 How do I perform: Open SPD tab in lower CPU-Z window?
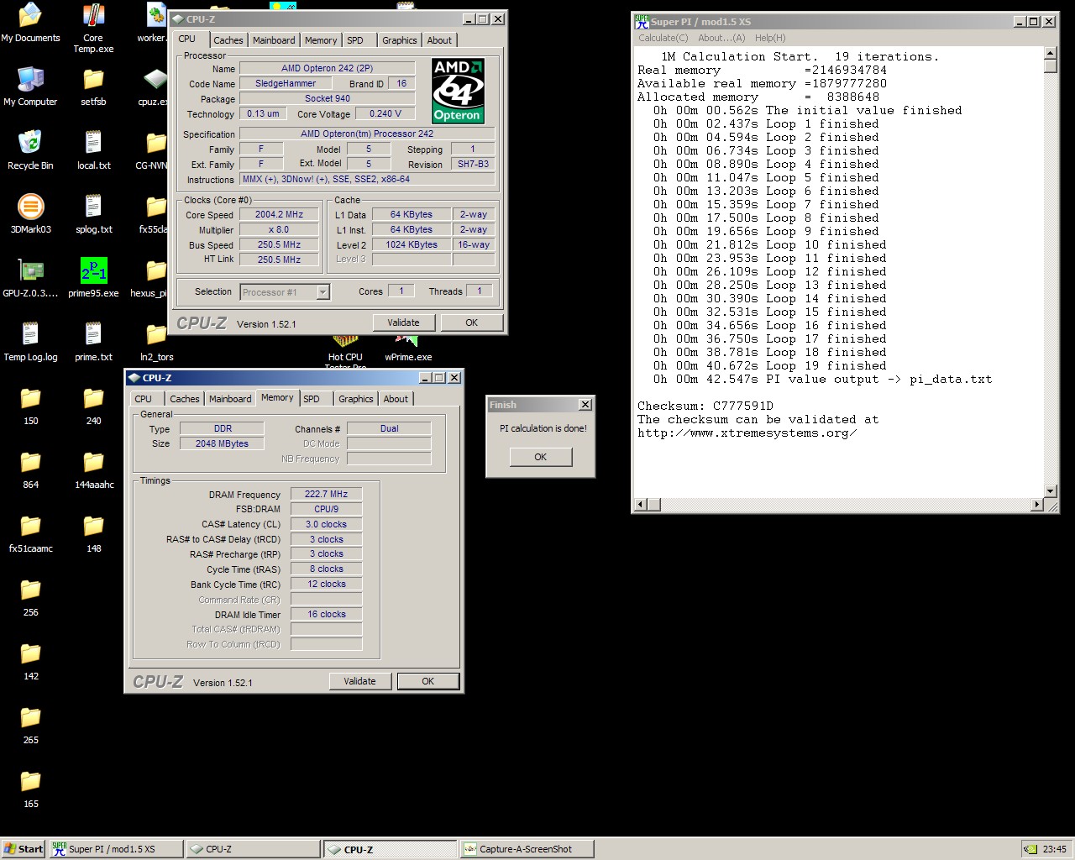coord(312,399)
